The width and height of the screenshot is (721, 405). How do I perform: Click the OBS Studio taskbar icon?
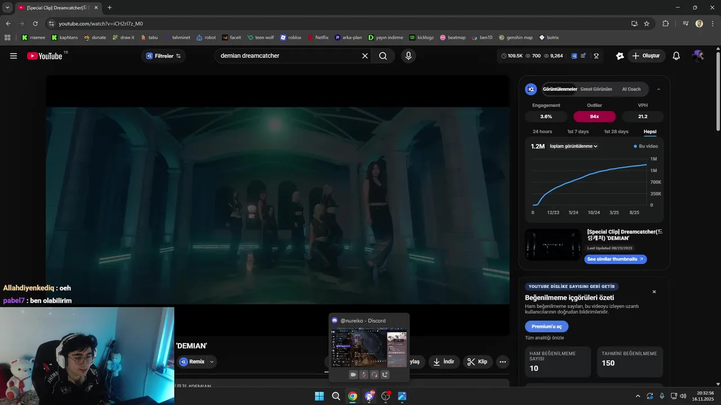386,396
